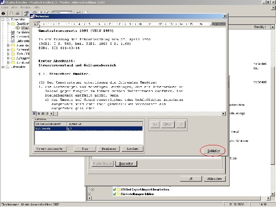This screenshot has width=276, height=207.
Task: Click OK in the background dialog
Action: (x=191, y=179)
